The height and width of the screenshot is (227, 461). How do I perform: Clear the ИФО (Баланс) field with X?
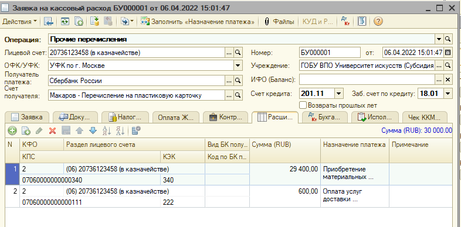point(448,80)
